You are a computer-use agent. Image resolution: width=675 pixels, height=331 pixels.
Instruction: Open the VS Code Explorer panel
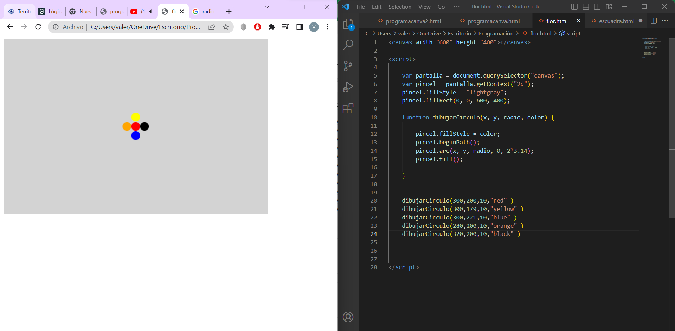coord(348,24)
